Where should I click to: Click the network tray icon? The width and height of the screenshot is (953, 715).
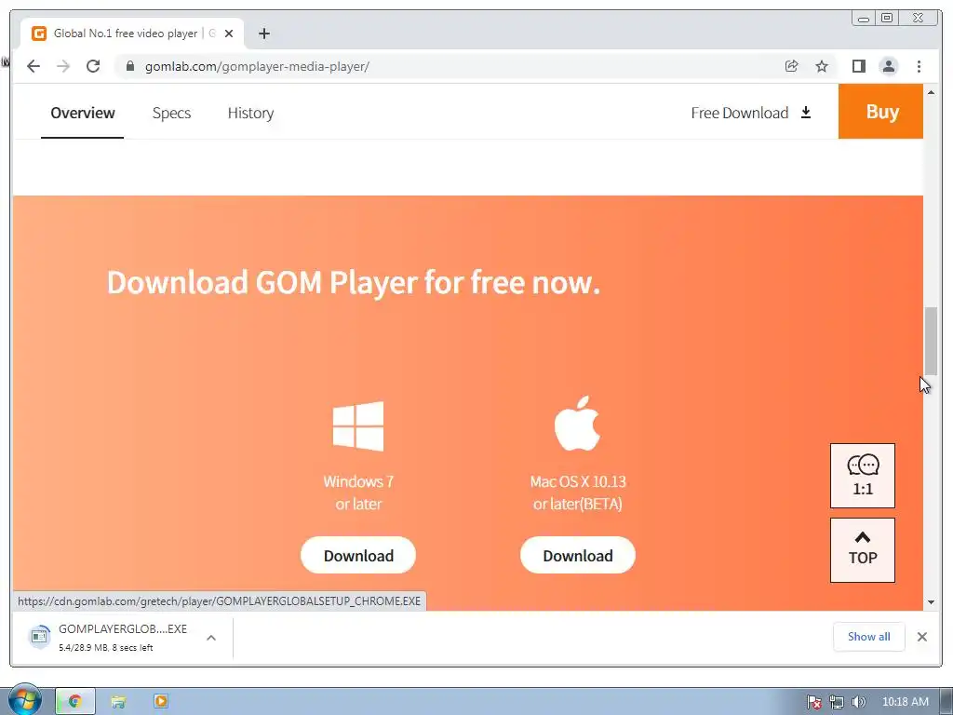tap(837, 702)
